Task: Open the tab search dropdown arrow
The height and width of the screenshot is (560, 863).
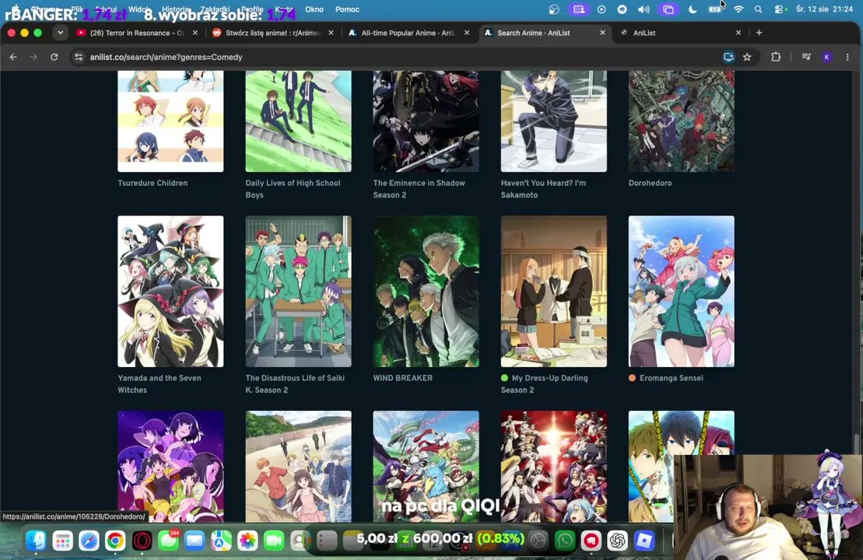Action: [x=61, y=33]
